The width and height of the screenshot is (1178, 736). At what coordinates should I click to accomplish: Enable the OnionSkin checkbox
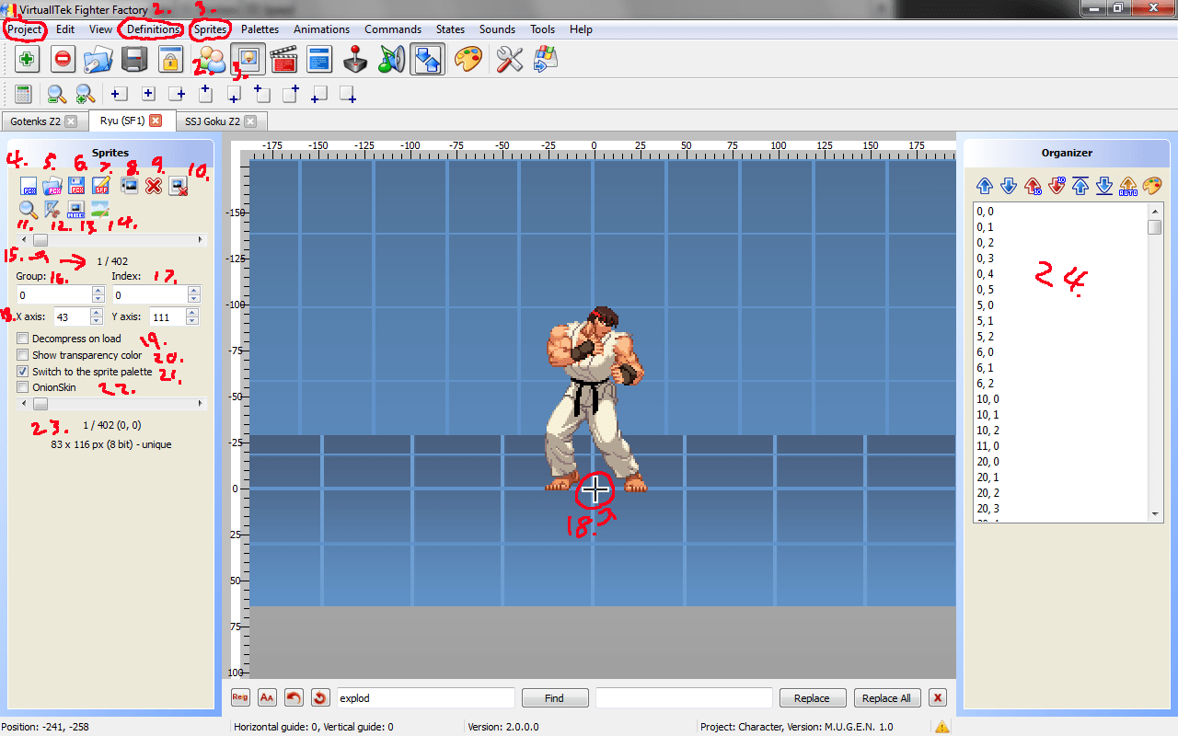(x=22, y=387)
